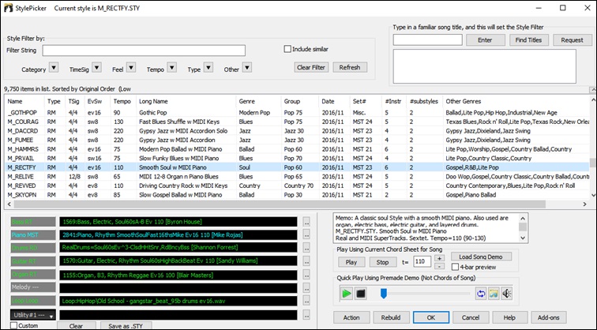Click the Loop track label

(33, 301)
